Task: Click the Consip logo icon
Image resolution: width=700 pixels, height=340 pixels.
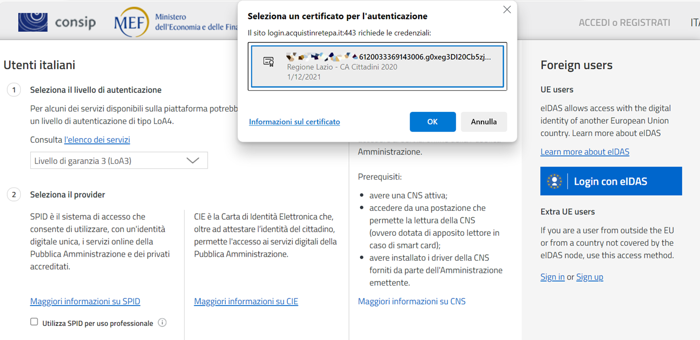Action: pos(33,22)
